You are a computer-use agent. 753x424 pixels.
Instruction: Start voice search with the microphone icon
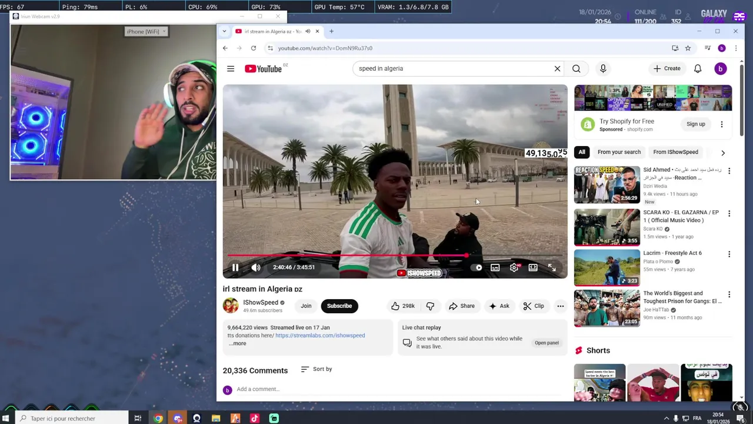[x=603, y=69]
